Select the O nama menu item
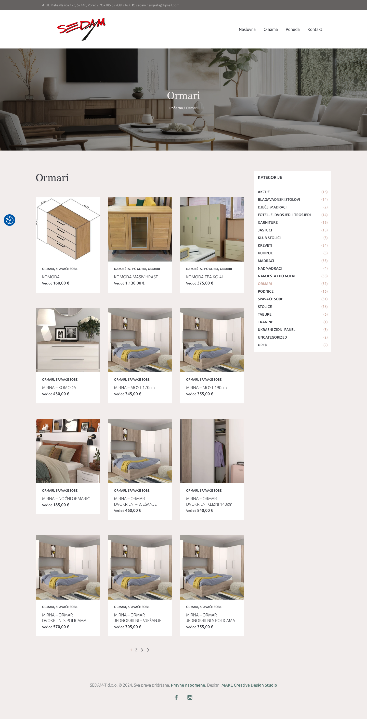This screenshot has height=719, width=367. [x=270, y=29]
